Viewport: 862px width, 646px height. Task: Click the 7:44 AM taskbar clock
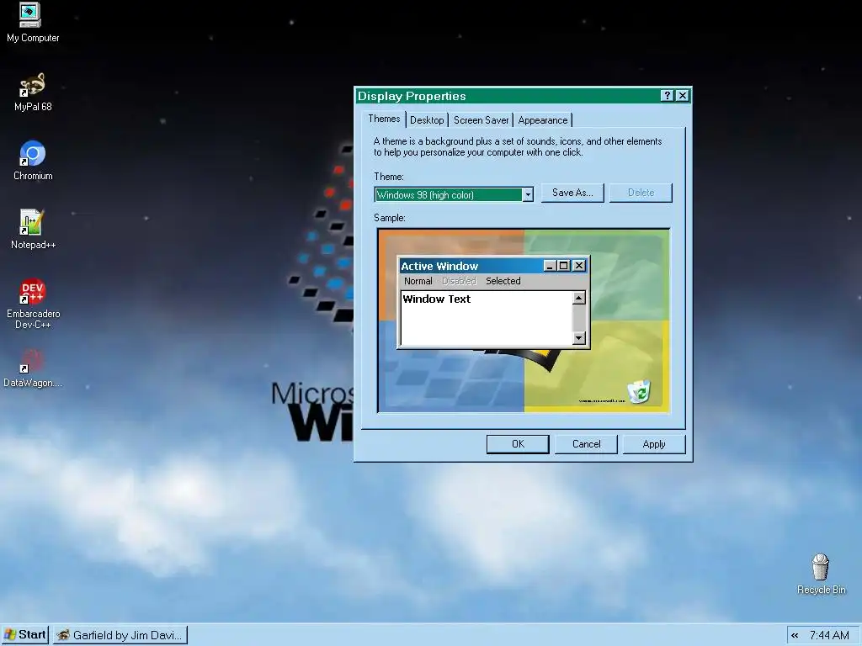829,636
